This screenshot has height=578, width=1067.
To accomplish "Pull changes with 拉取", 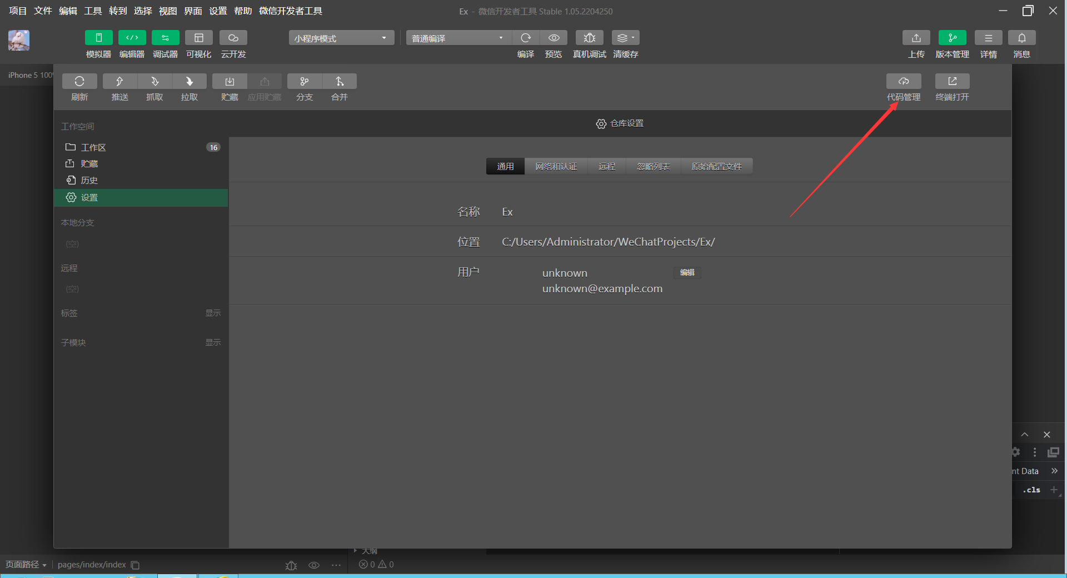I will pyautogui.click(x=189, y=81).
